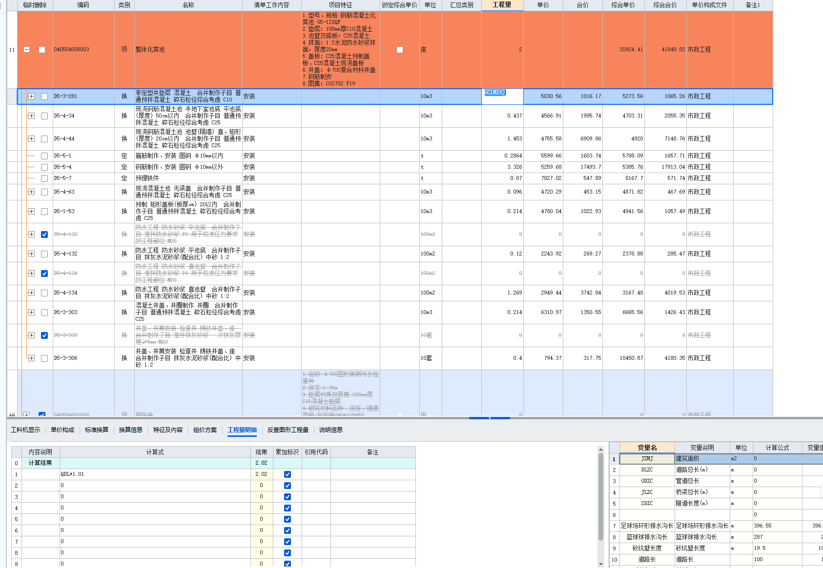Click the QDL*1.01 formula cell

pos(155,474)
